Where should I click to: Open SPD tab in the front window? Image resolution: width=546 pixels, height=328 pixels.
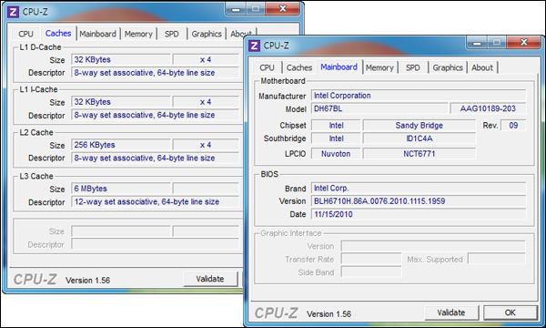(412, 67)
